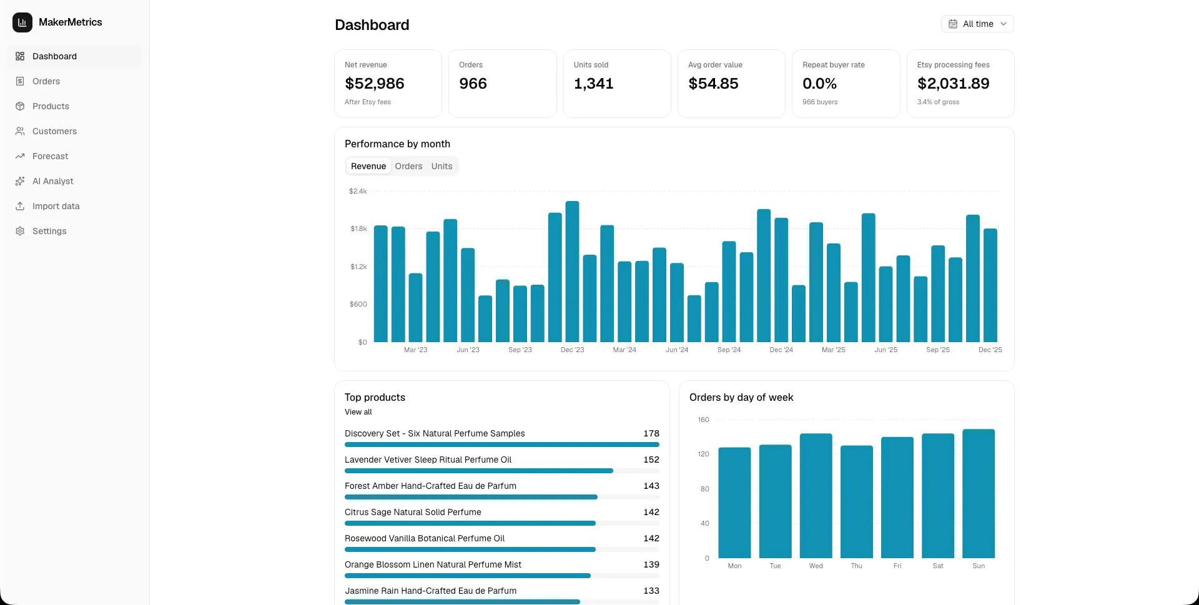This screenshot has width=1199, height=605.
Task: Click the Orders by day of week heading
Action: 741,397
